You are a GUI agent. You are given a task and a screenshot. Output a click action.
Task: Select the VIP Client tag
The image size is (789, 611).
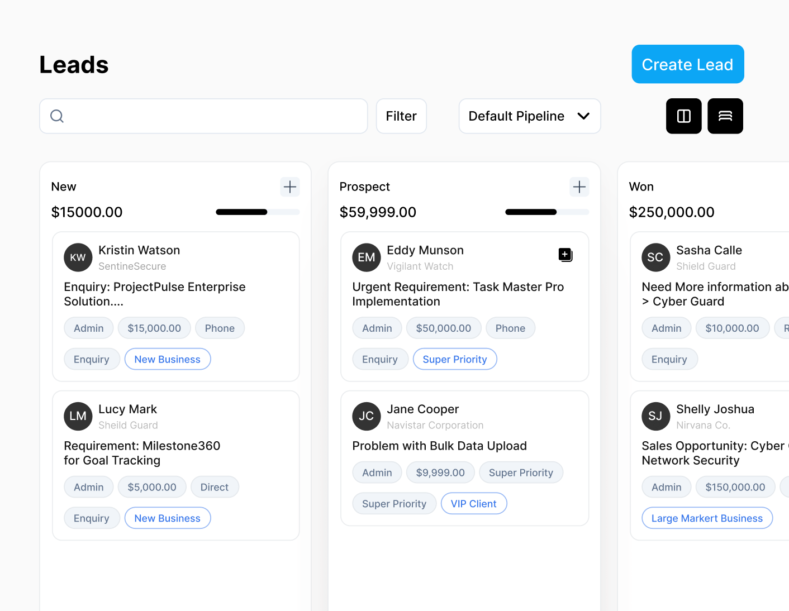click(x=473, y=504)
